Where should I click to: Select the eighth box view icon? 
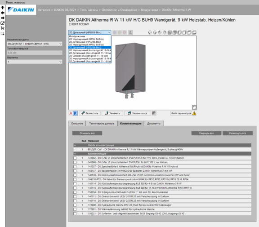pyautogui.click(x=184, y=32)
